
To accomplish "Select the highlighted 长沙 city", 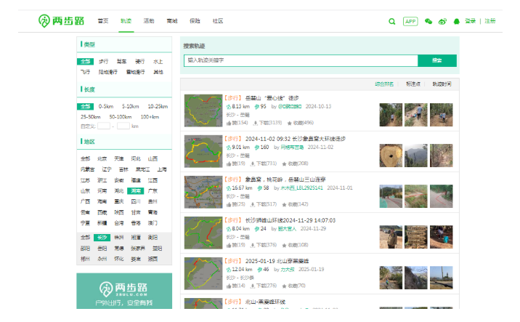I will coord(102,238).
